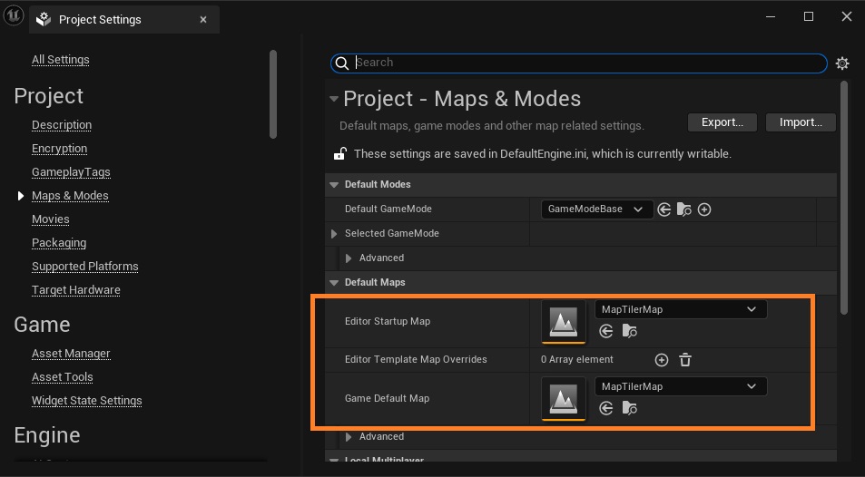865x477 pixels.
Task: Open the Default GameMode dropdown
Action: point(596,209)
